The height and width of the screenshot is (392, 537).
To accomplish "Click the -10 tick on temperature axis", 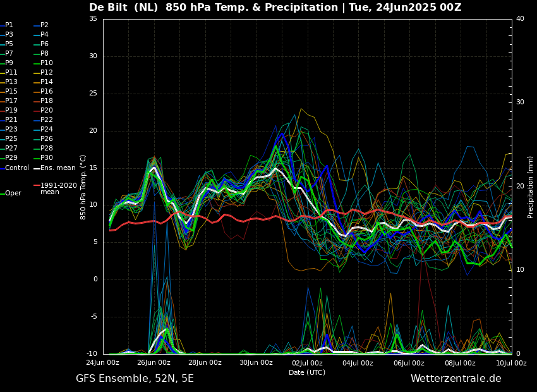I will 92,353.
